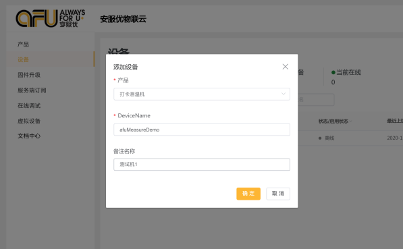Expand the 状态/启用状态 column filter
Viewport: 403px width, 249px height.
click(x=350, y=121)
